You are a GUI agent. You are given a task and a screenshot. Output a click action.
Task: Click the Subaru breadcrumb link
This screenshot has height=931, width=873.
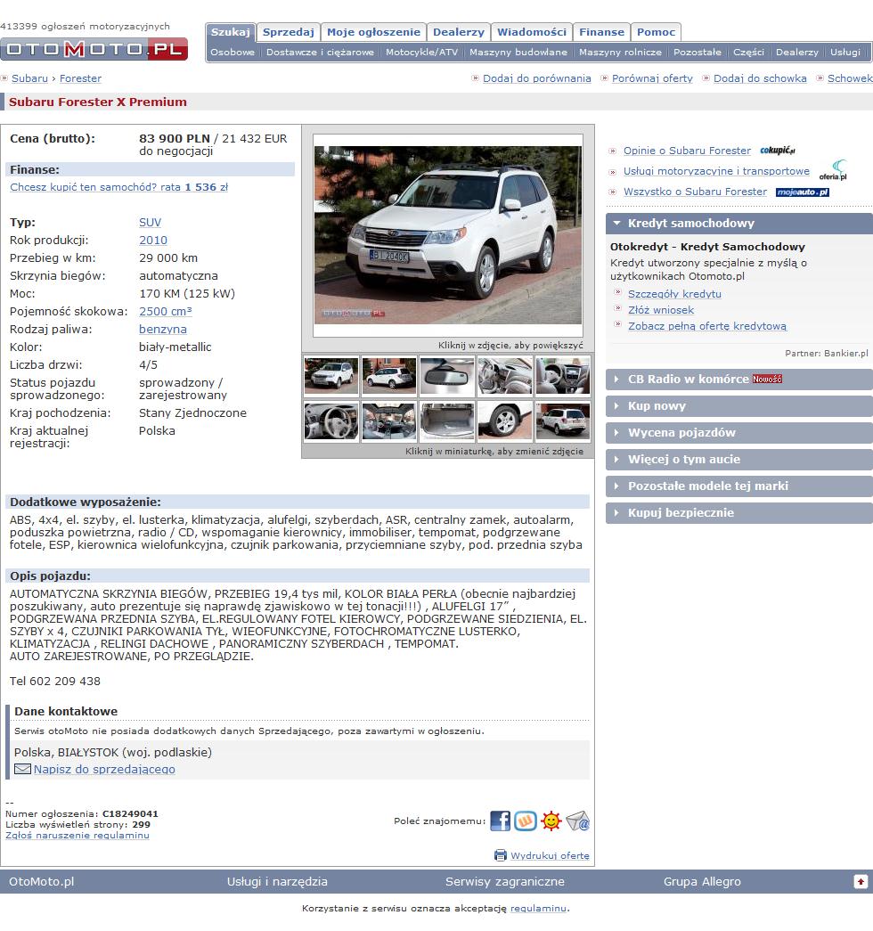coord(29,78)
